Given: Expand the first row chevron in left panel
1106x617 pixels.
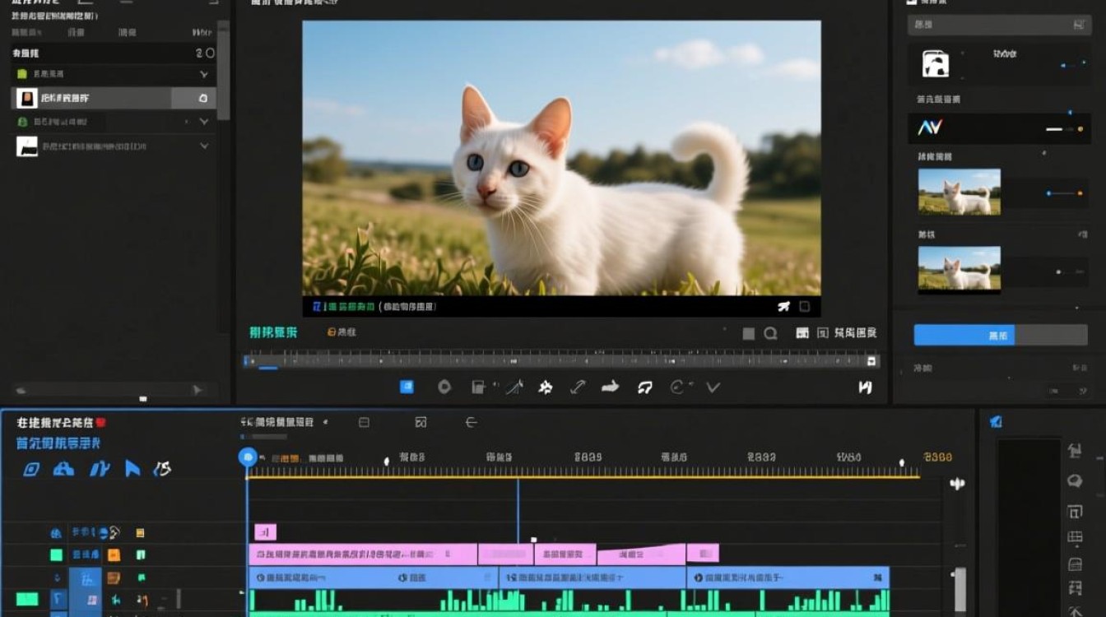Looking at the screenshot, I should click(x=204, y=74).
